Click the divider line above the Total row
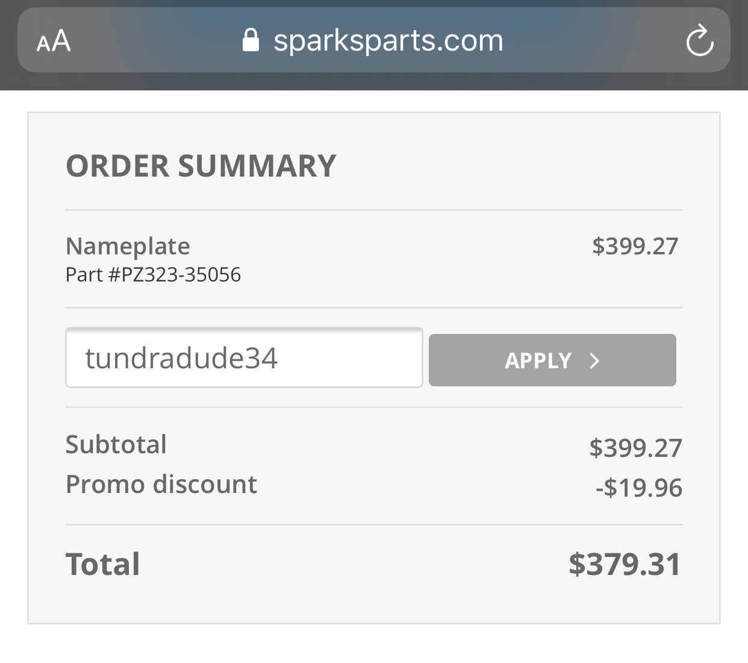 (374, 524)
